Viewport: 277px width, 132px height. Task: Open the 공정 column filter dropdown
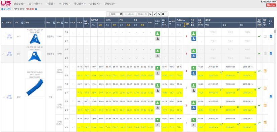(x=62, y=23)
